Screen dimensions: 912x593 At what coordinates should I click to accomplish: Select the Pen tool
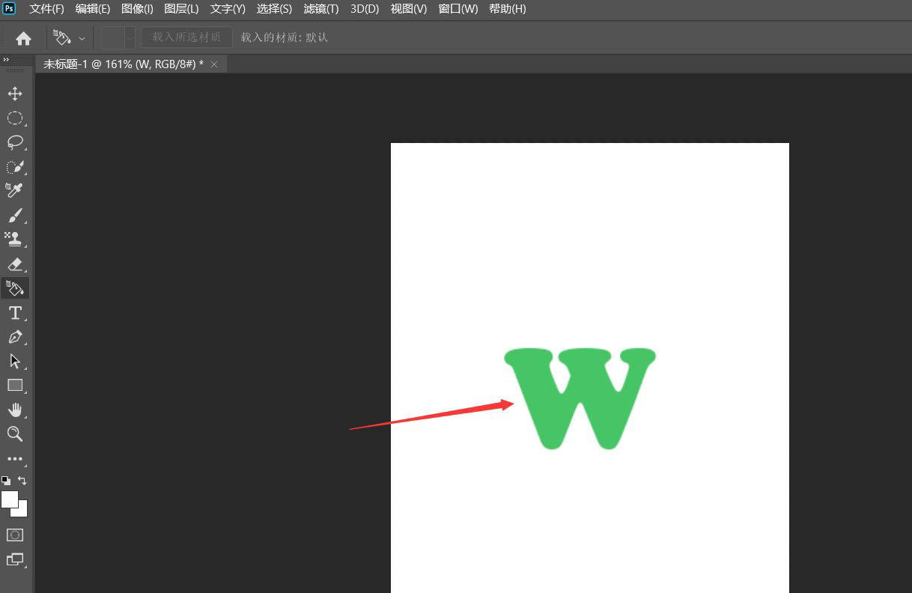point(15,337)
